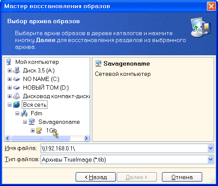The width and height of the screenshot is (218, 186).
Task: Click the tree horizontal scrollbar thumb
Action: [40, 138]
